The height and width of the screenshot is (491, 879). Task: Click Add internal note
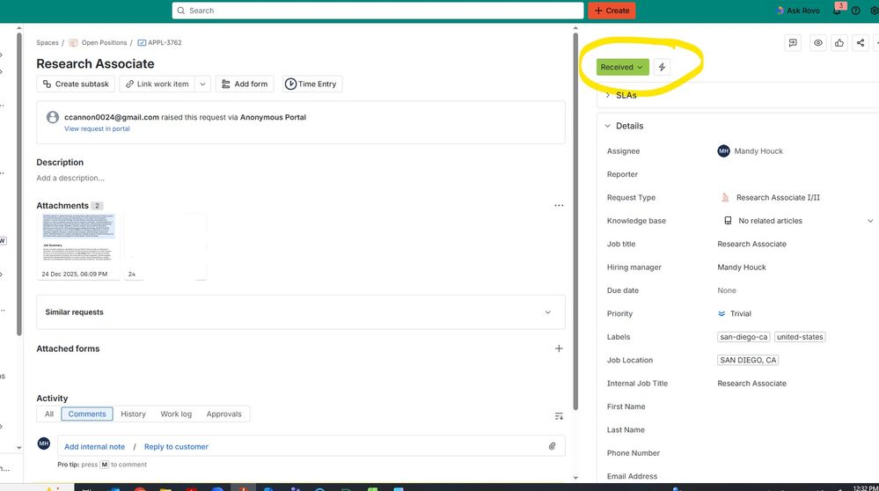click(95, 447)
